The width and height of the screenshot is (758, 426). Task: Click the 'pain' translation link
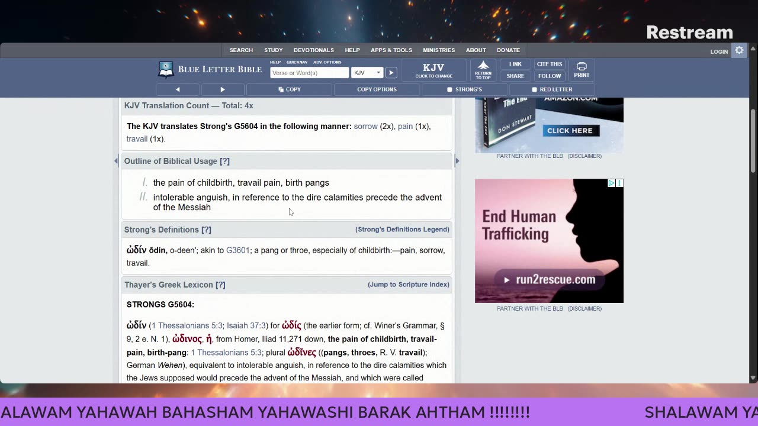[x=405, y=126]
